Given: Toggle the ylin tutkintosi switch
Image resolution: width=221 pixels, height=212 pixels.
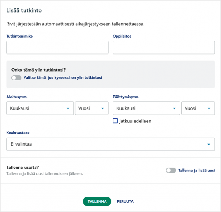Looking at the screenshot, I should coord(16,77).
